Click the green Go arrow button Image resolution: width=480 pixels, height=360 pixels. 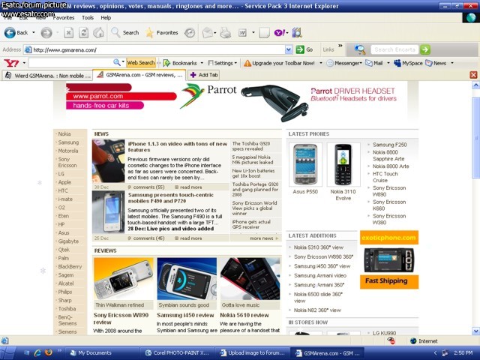point(300,49)
